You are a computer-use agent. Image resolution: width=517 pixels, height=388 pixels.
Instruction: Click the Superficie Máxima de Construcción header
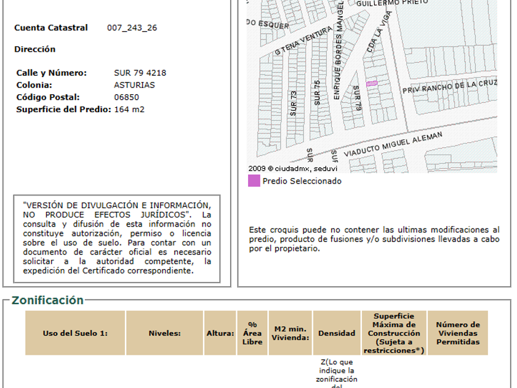coord(394,333)
